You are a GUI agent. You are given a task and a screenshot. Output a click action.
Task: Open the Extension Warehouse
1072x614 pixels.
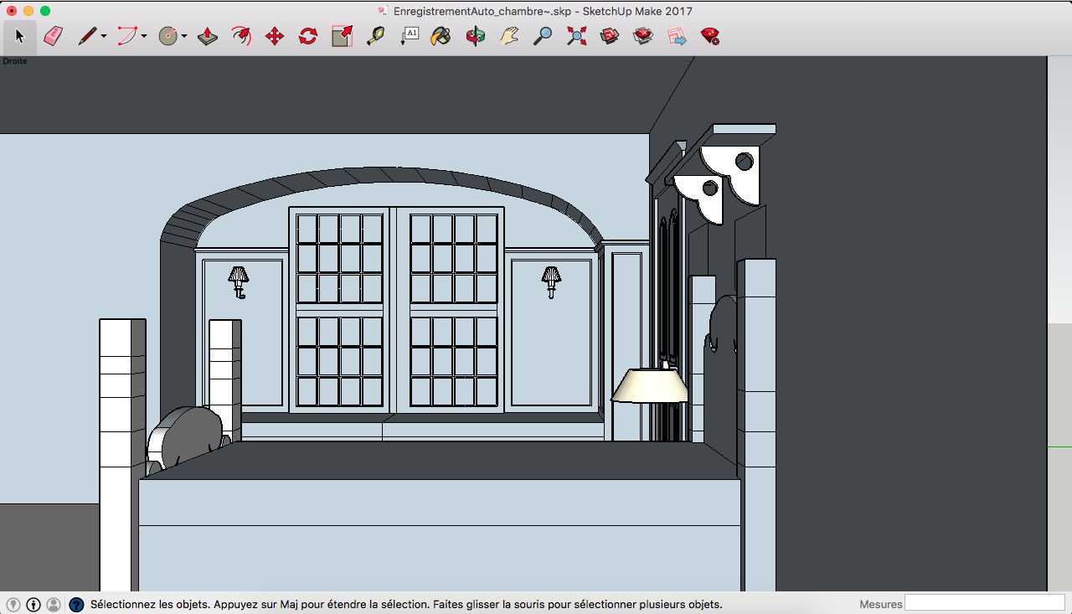coord(643,36)
